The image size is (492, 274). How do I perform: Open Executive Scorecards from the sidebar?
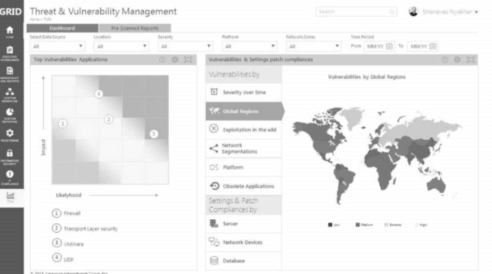pos(10,52)
